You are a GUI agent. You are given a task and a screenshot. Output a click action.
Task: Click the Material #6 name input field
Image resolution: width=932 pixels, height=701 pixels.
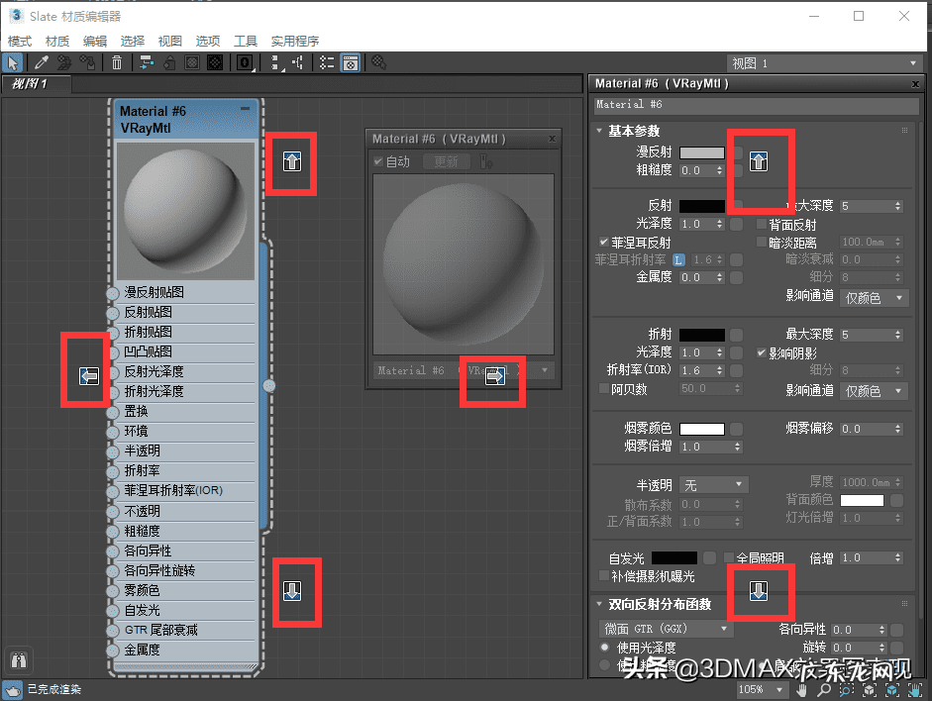click(756, 104)
